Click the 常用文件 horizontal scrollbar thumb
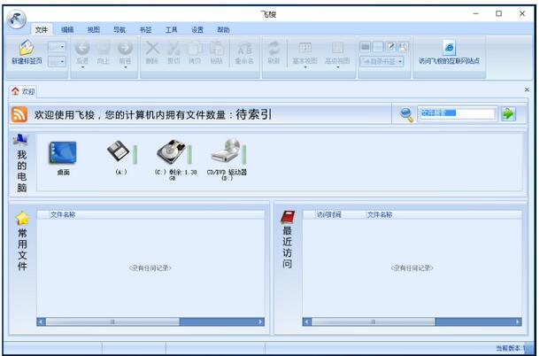The width and height of the screenshot is (540, 356). pos(112,321)
